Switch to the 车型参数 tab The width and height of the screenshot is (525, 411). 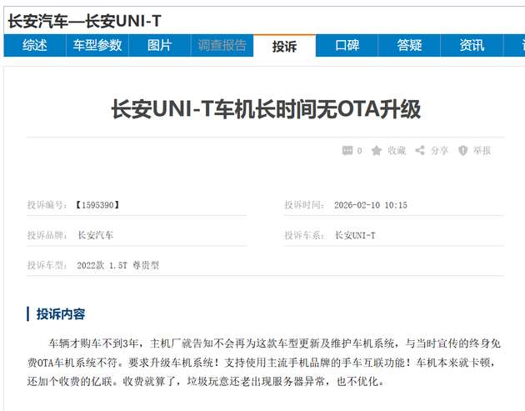click(97, 46)
